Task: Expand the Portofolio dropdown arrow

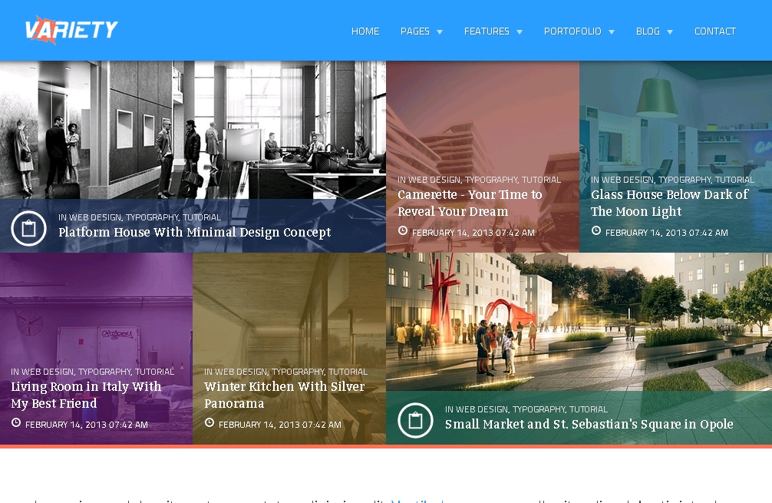Action: pos(612,32)
